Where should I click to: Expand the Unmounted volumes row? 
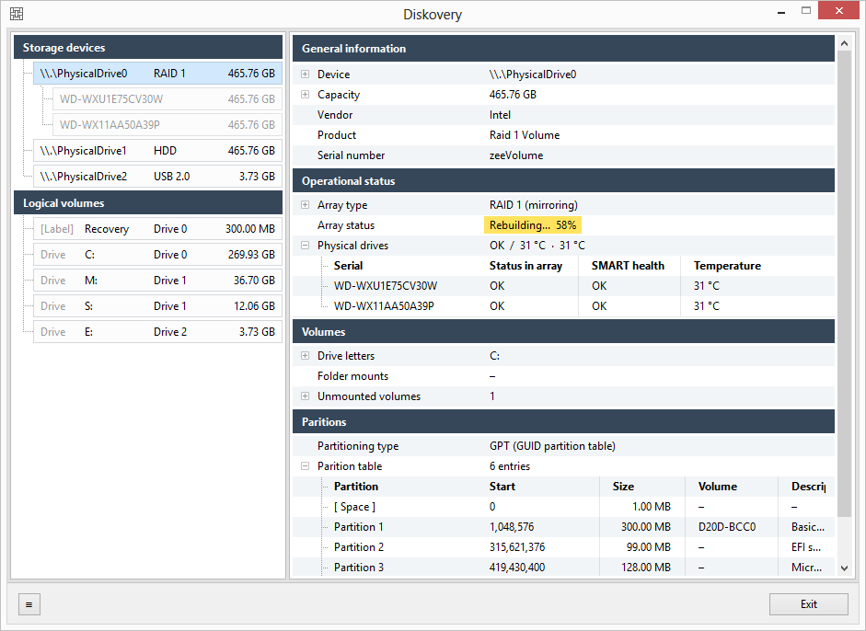tap(305, 396)
